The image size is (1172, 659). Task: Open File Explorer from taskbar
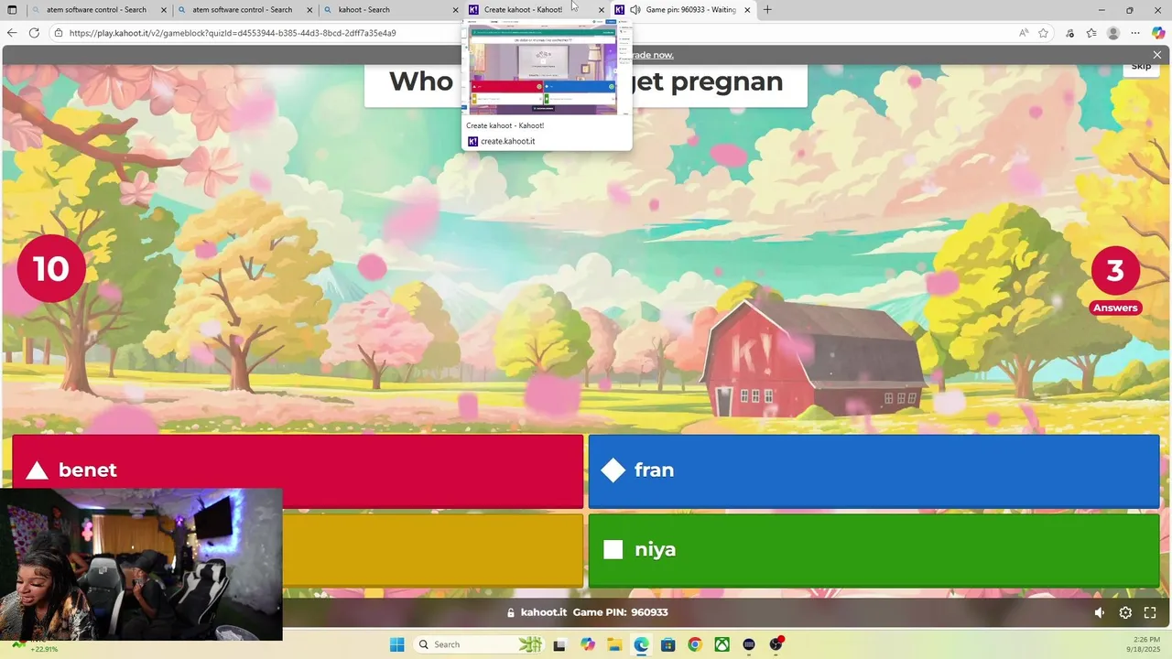pyautogui.click(x=613, y=644)
